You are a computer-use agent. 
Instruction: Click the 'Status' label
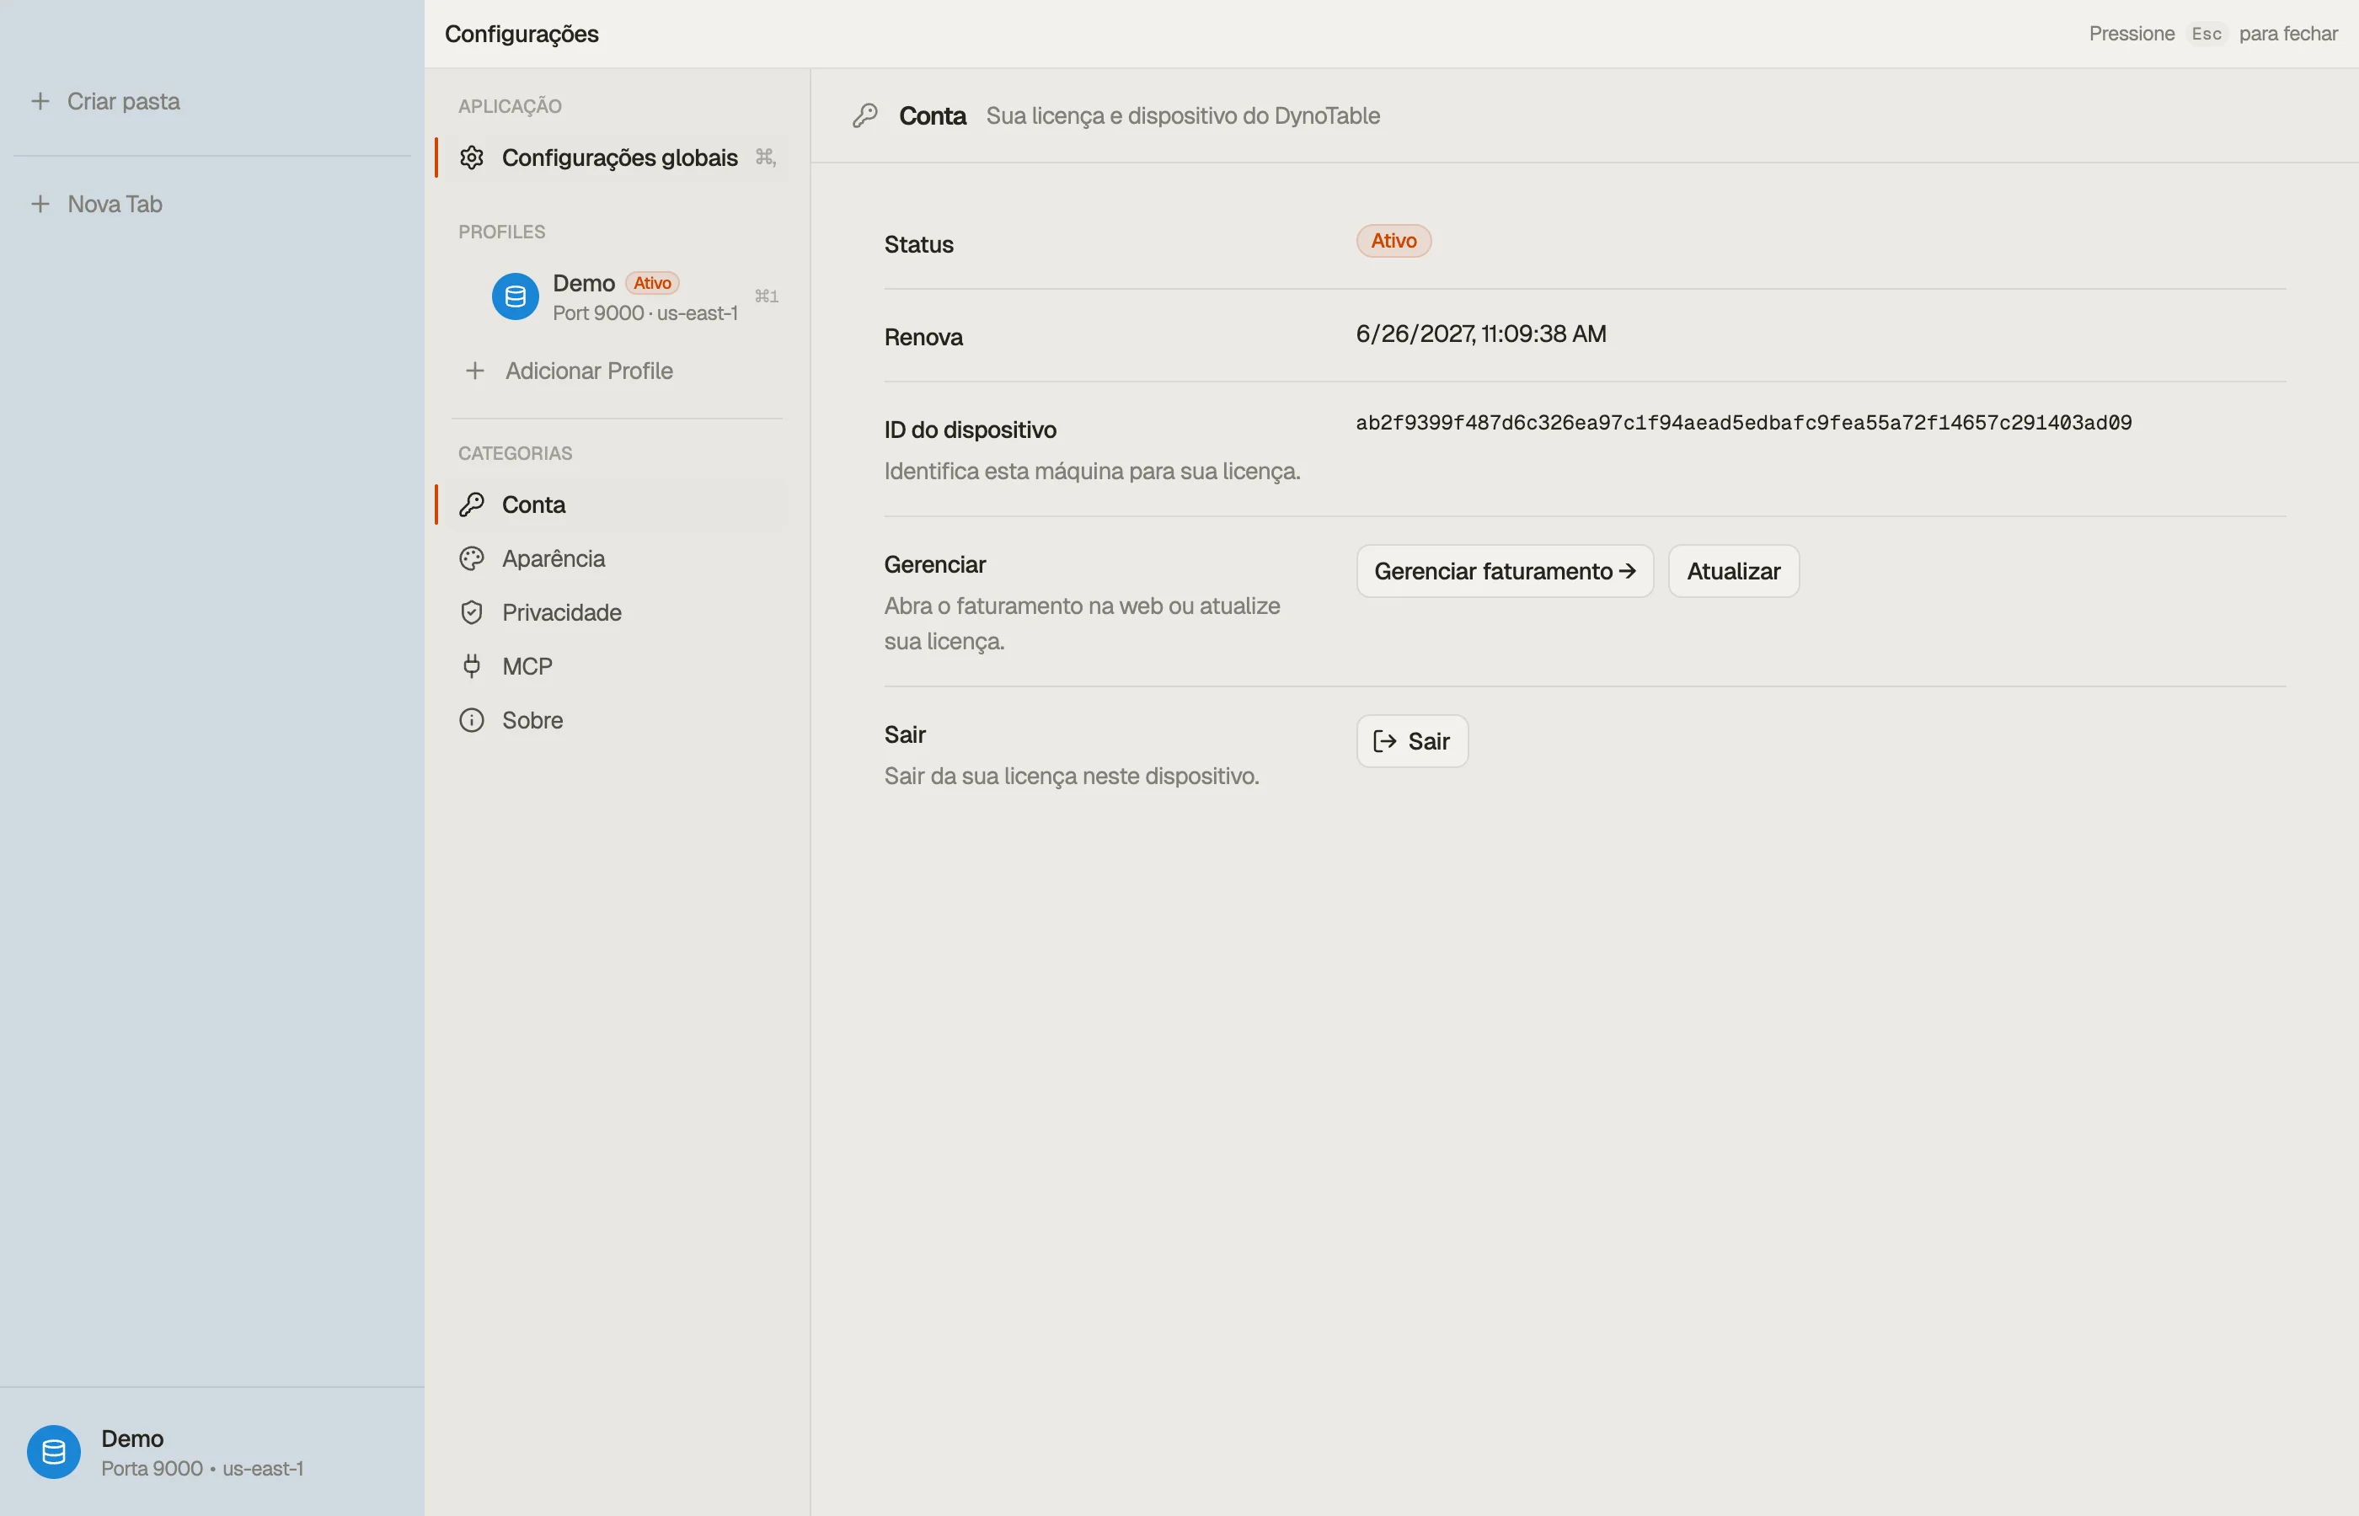[918, 244]
